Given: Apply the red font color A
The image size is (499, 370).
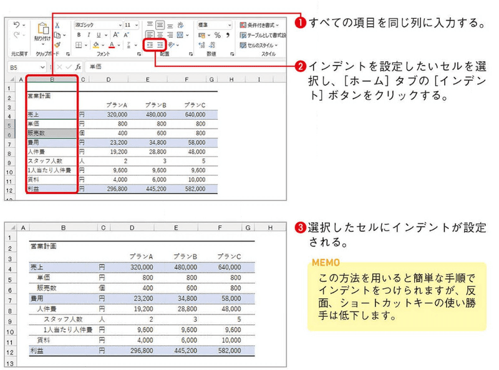Looking at the screenshot, I should (112, 45).
